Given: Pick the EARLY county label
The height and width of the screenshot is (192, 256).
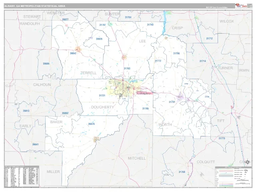Looking at the screenshot, I should pyautogui.click(x=25, y=126).
